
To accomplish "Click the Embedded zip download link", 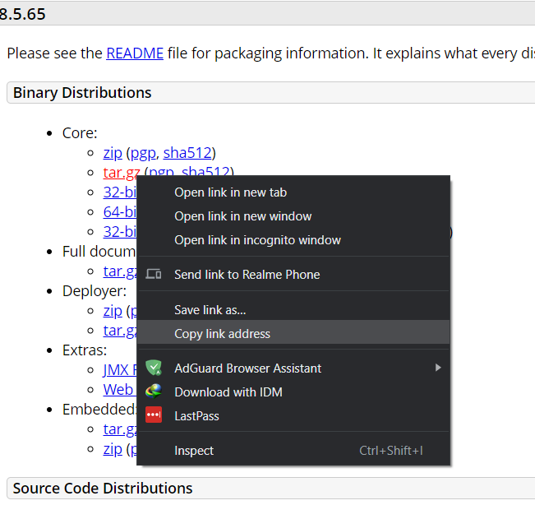I will (113, 449).
